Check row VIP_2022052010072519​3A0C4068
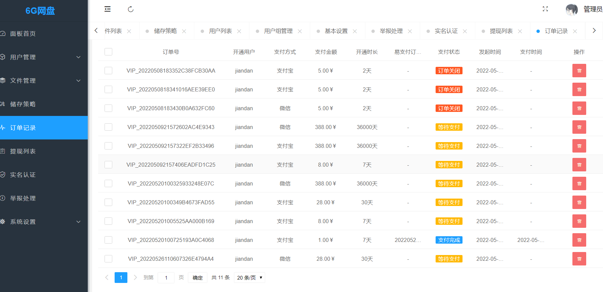603x292 pixels. (108, 240)
